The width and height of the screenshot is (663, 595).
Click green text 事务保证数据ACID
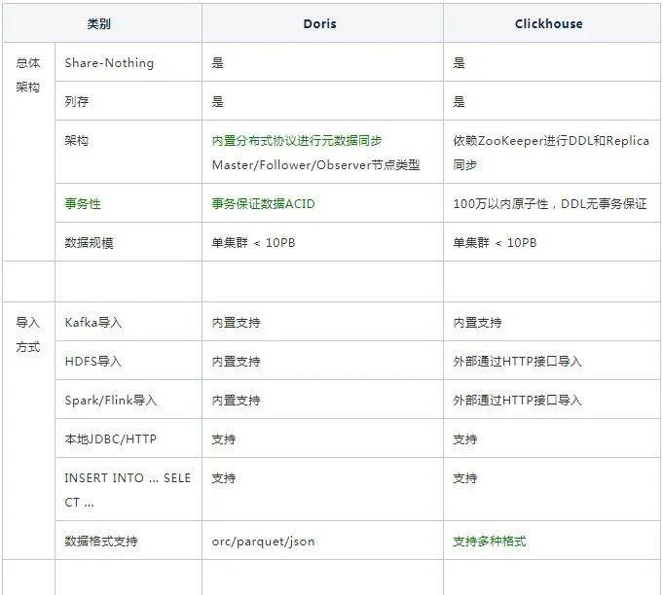[x=264, y=204]
